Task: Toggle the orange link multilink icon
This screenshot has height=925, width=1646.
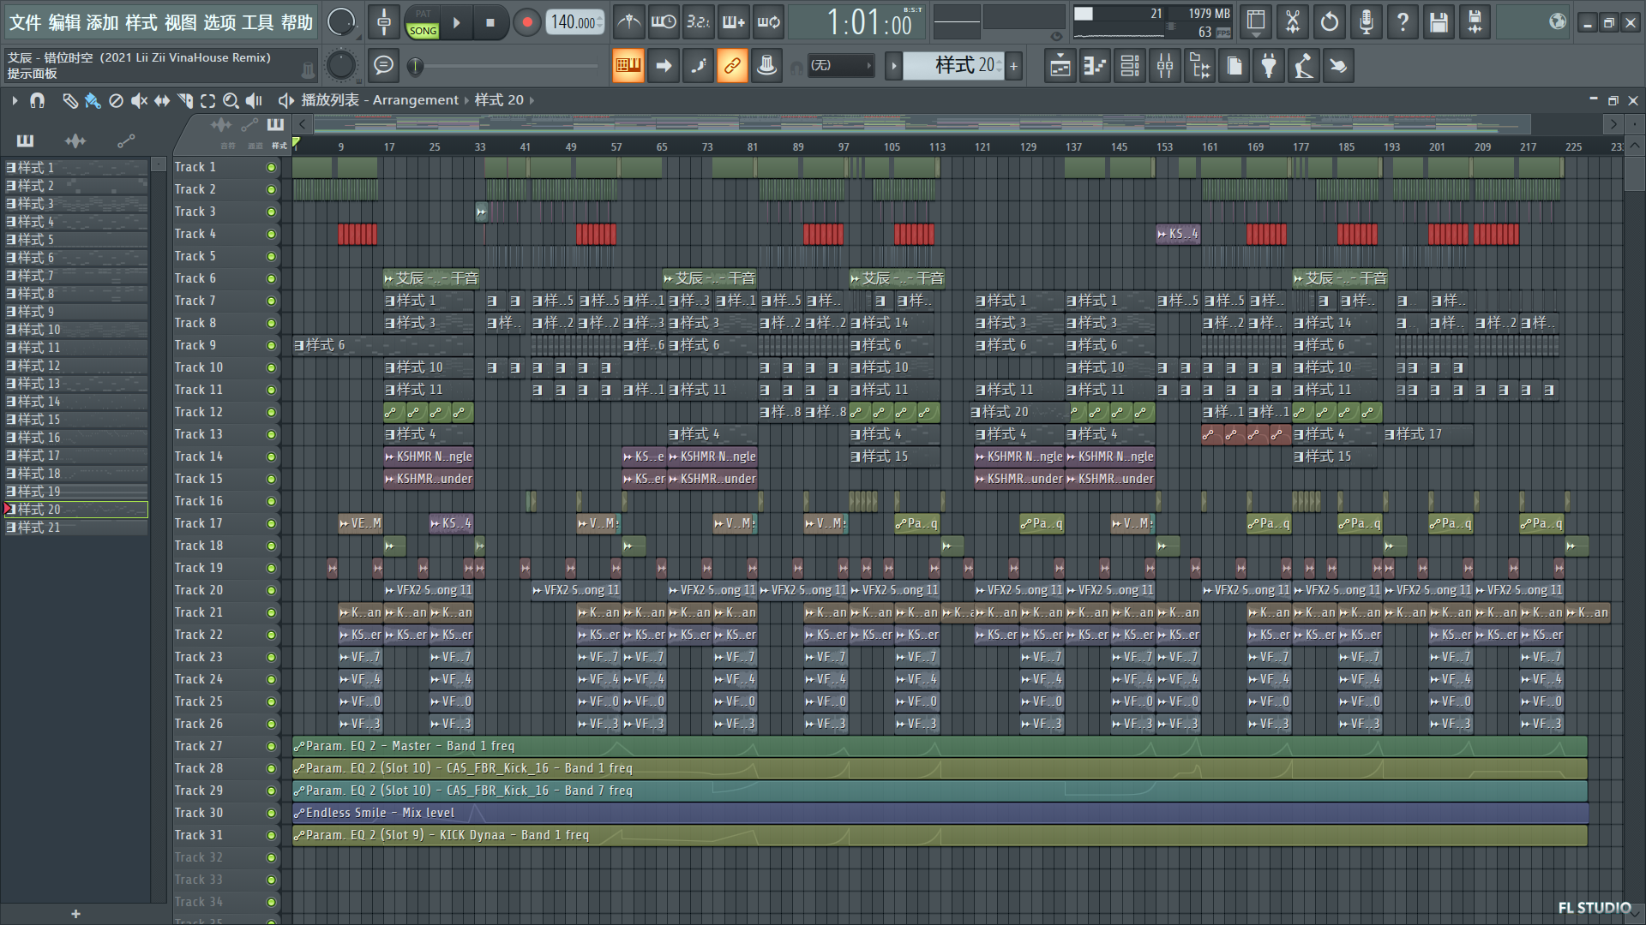Action: pos(733,65)
